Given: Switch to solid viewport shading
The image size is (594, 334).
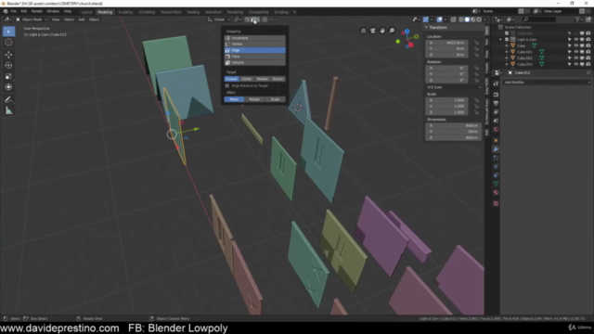Looking at the screenshot, I should pyautogui.click(x=467, y=19).
